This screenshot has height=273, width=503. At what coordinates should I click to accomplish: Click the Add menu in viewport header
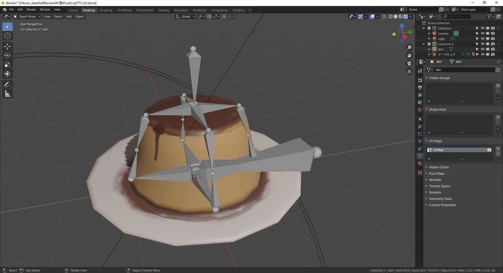click(x=69, y=17)
